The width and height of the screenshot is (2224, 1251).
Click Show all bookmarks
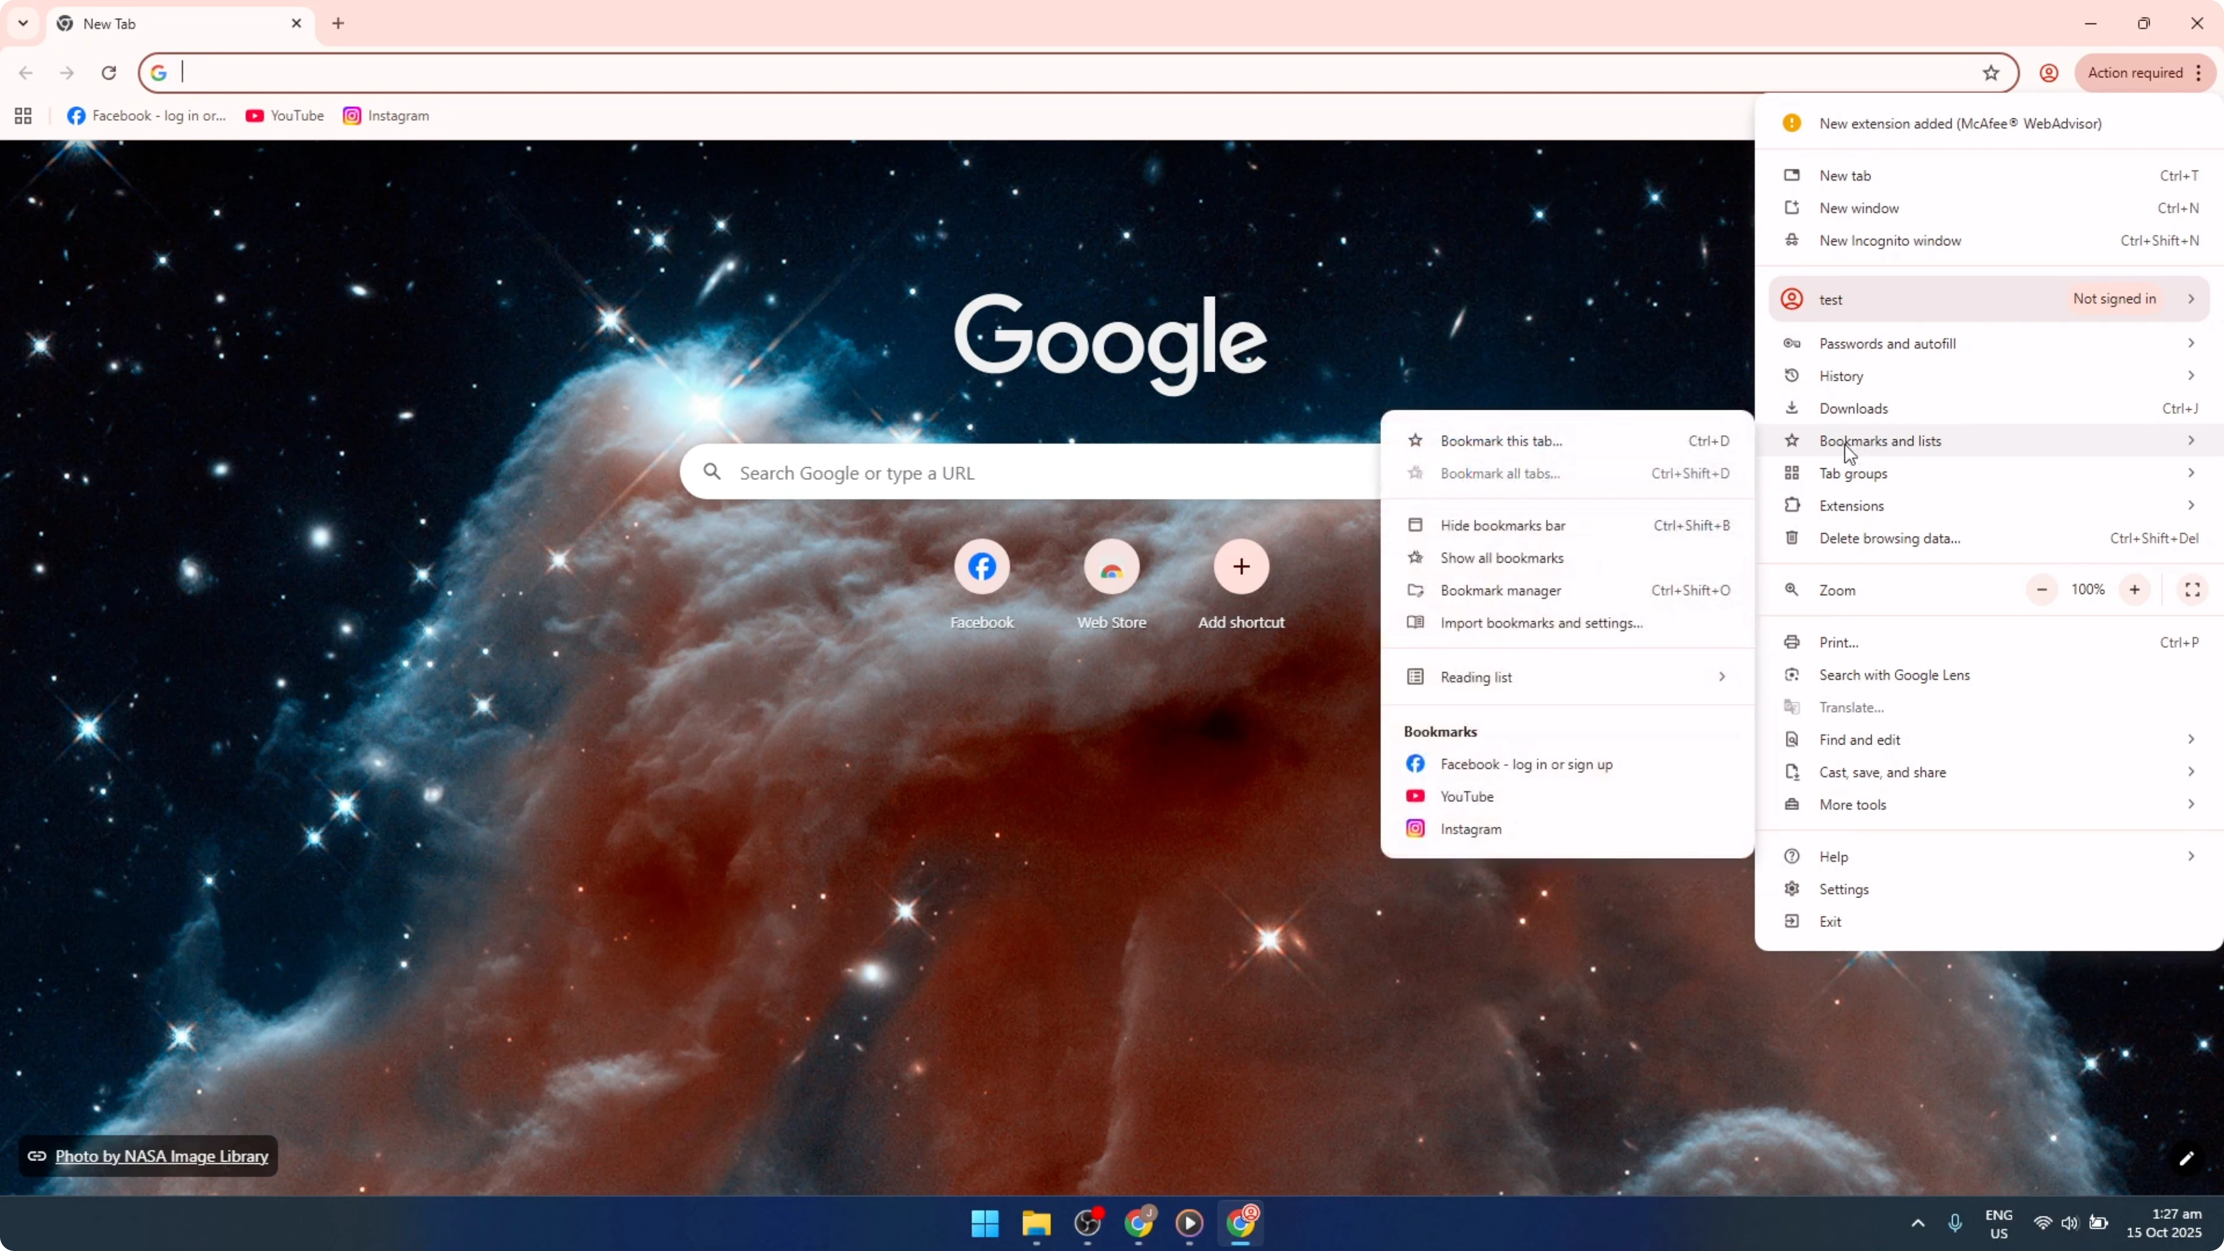point(1502,558)
